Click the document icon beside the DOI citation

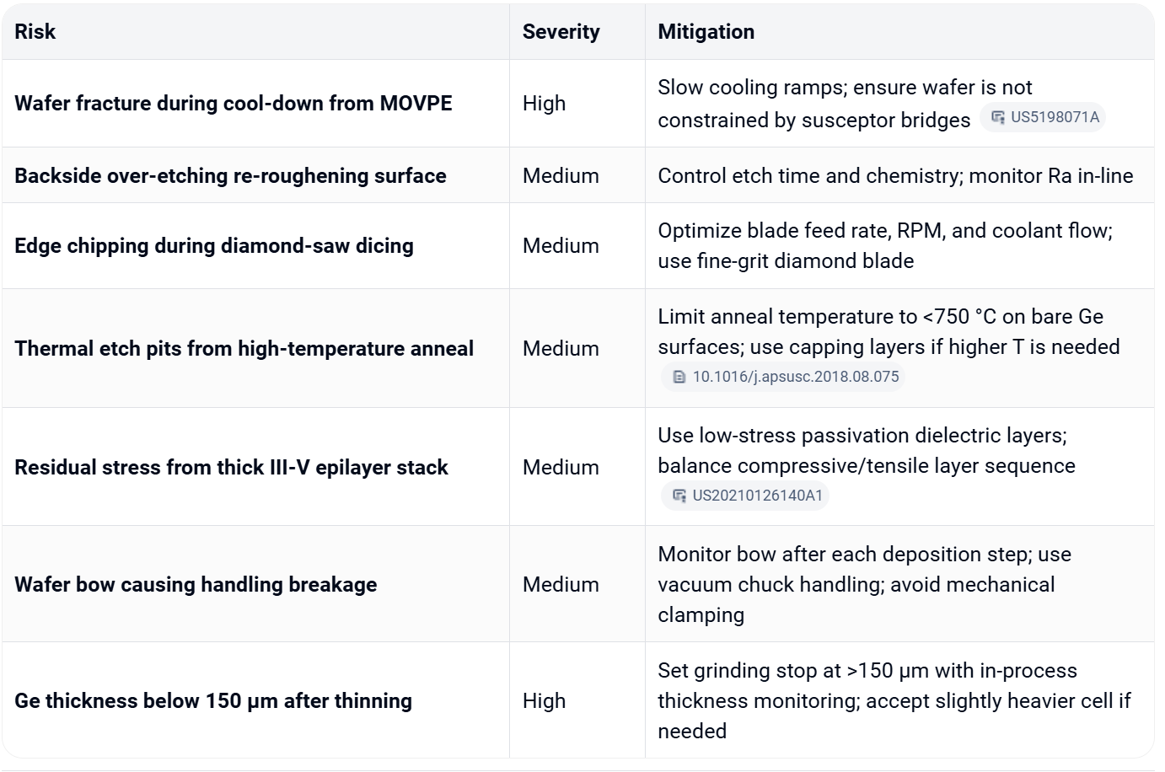679,377
